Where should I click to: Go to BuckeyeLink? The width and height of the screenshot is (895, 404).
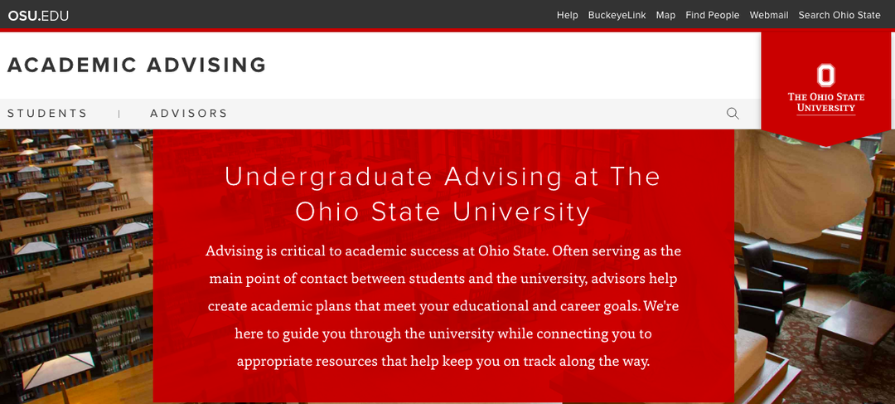click(x=617, y=15)
